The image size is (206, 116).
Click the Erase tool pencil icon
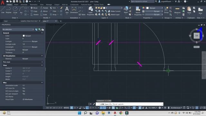click(61, 8)
